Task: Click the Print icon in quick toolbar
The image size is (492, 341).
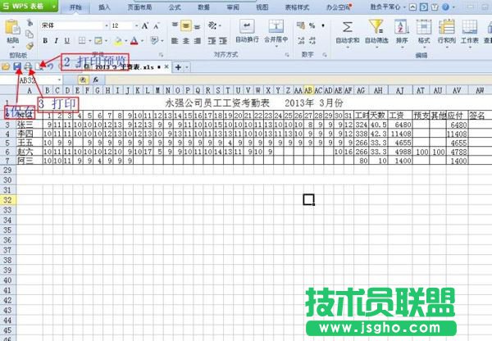Action: tap(28, 66)
